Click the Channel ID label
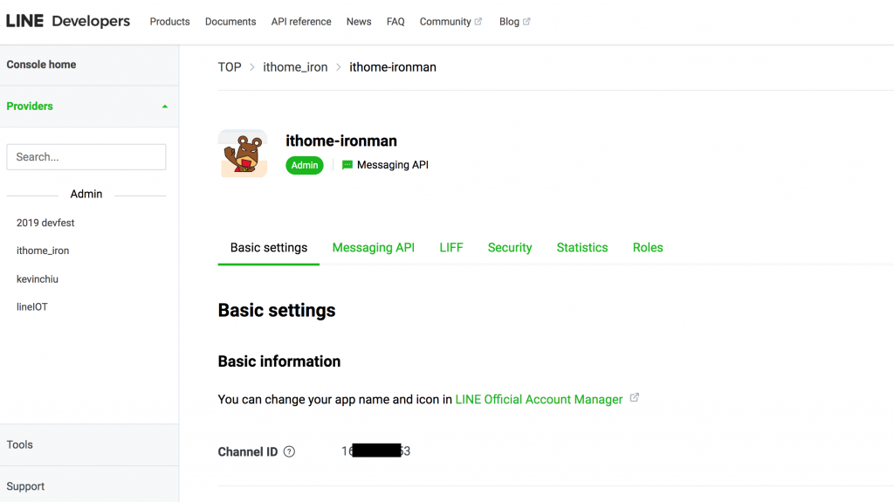This screenshot has height=502, width=894. pos(247,452)
